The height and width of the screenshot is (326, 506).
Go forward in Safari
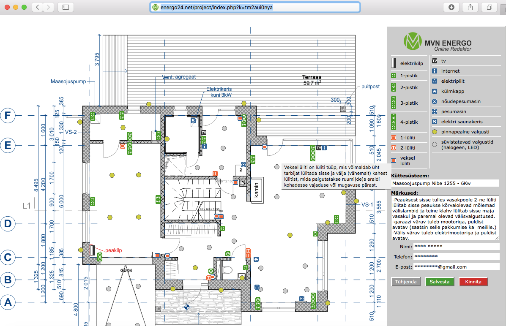49,7
